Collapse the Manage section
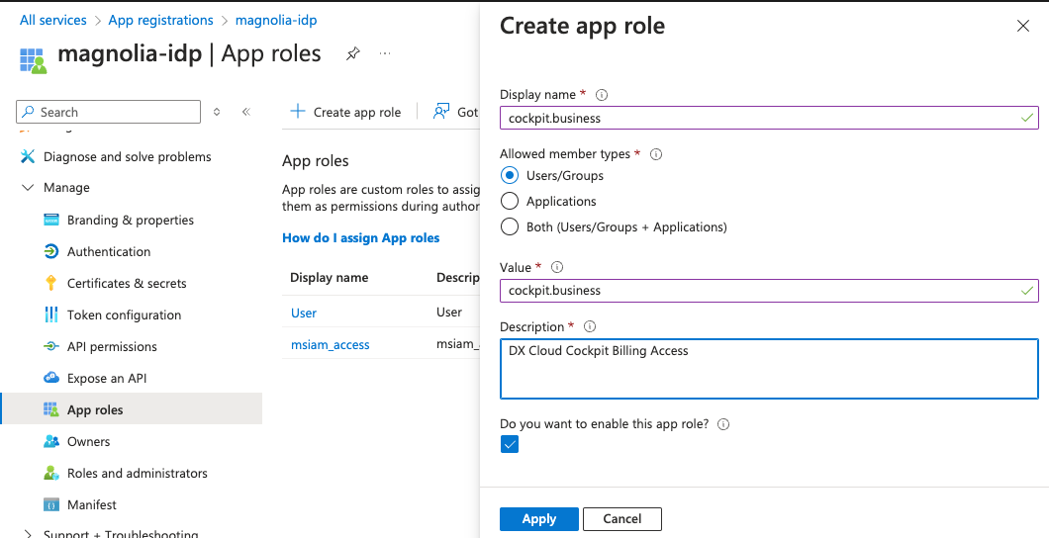The width and height of the screenshot is (1049, 538). [x=28, y=188]
